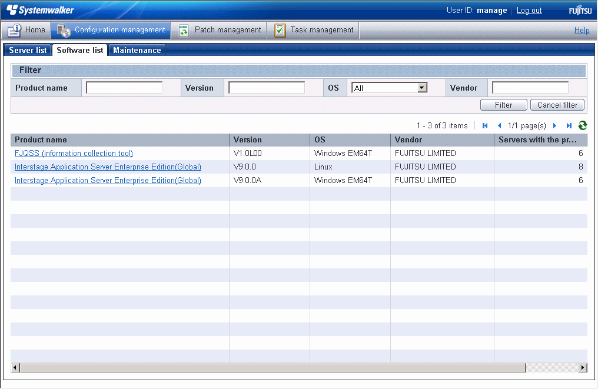Open Interstage Application Server V9.0.0 Linux link
This screenshot has width=598, height=389.
pos(108,167)
